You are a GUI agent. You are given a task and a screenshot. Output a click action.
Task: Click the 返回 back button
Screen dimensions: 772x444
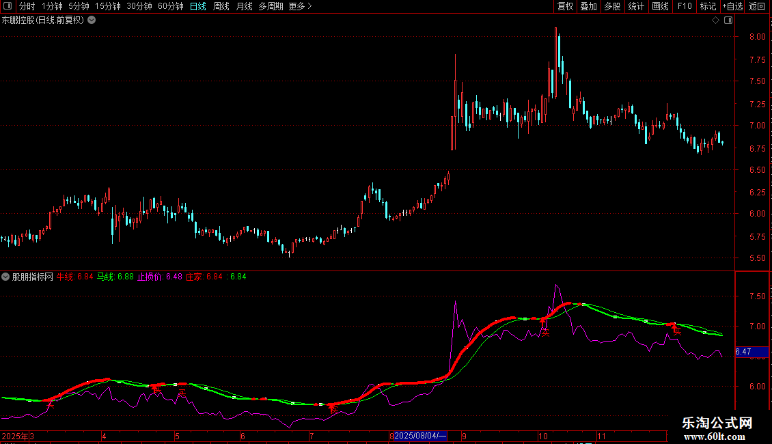tap(757, 6)
